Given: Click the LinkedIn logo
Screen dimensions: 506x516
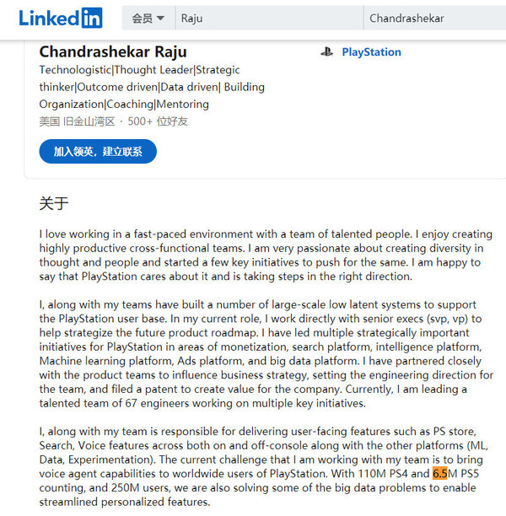Looking at the screenshot, I should [61, 18].
